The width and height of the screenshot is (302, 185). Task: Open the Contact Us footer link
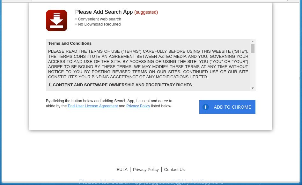coord(174,170)
